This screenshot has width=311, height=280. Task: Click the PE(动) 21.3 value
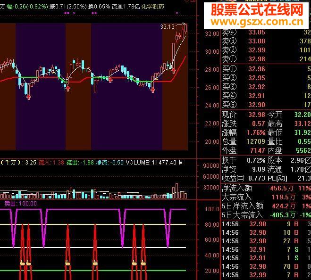coord(304,178)
